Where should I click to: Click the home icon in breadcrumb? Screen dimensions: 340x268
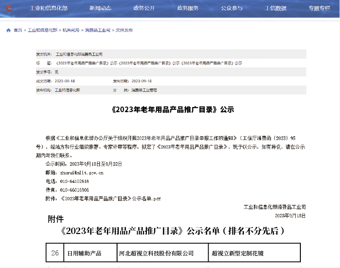[x=8, y=30]
